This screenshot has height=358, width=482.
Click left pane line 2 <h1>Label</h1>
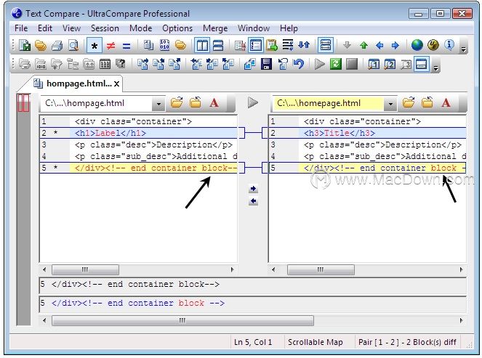(138, 133)
